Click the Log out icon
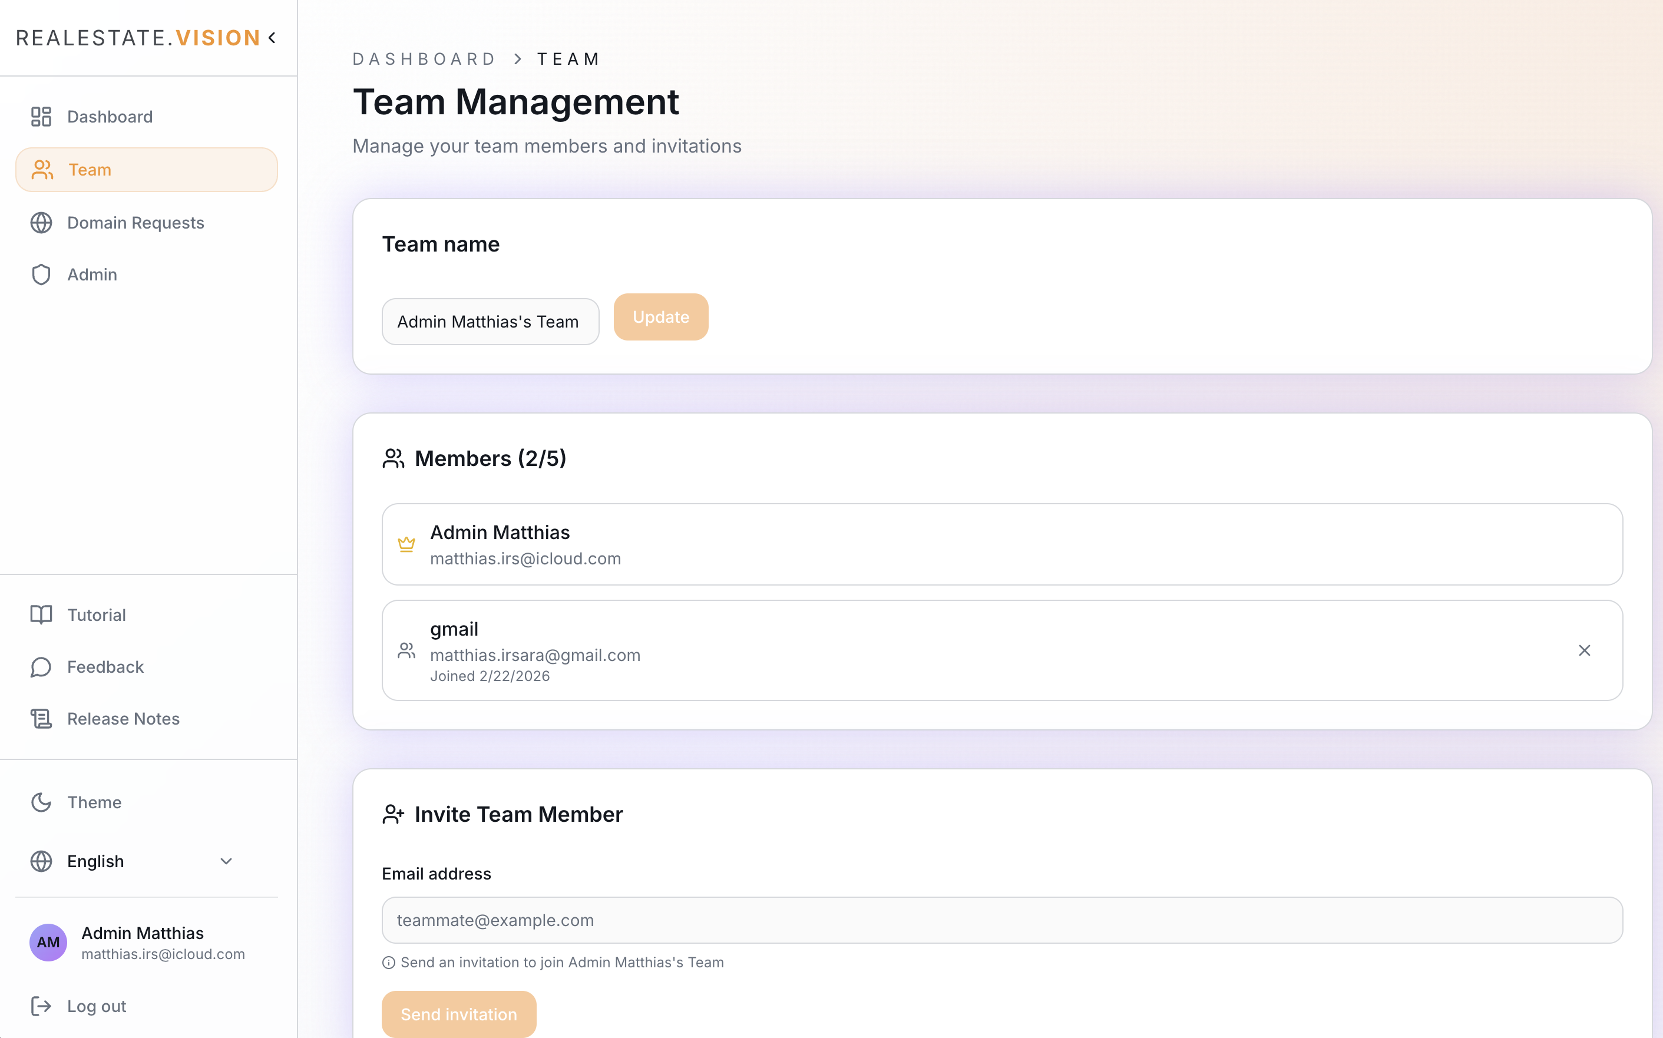Image resolution: width=1663 pixels, height=1038 pixels. tap(42, 1006)
